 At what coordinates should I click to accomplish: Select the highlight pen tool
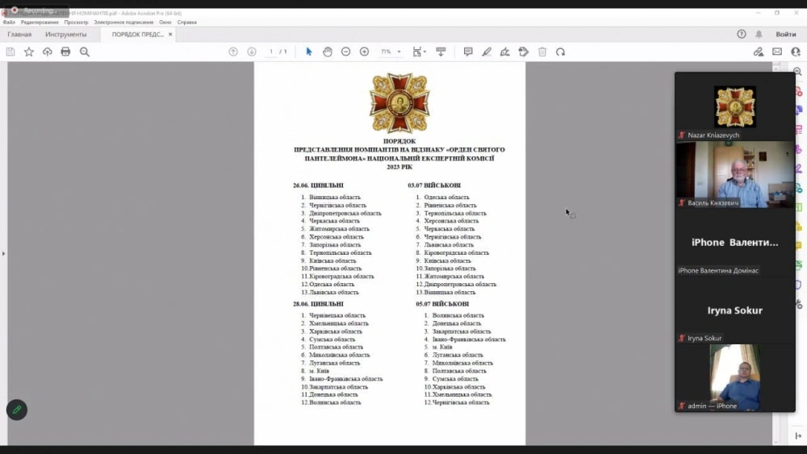tap(487, 52)
